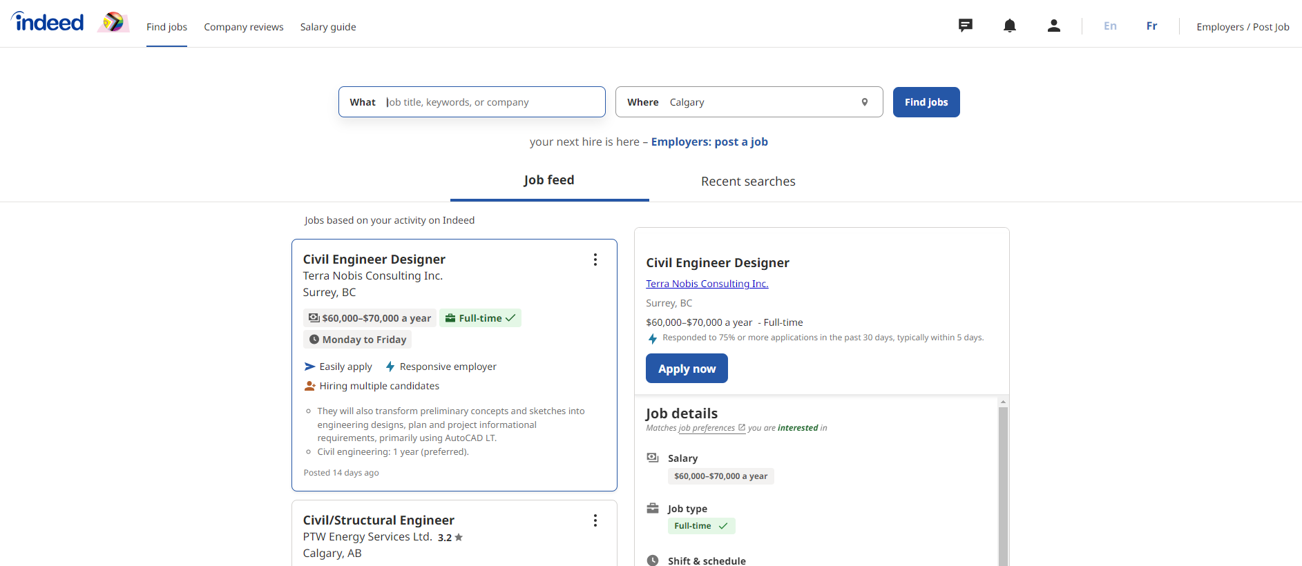1302x566 pixels.
Task: Click the Job type briefcase icon
Action: tap(653, 508)
